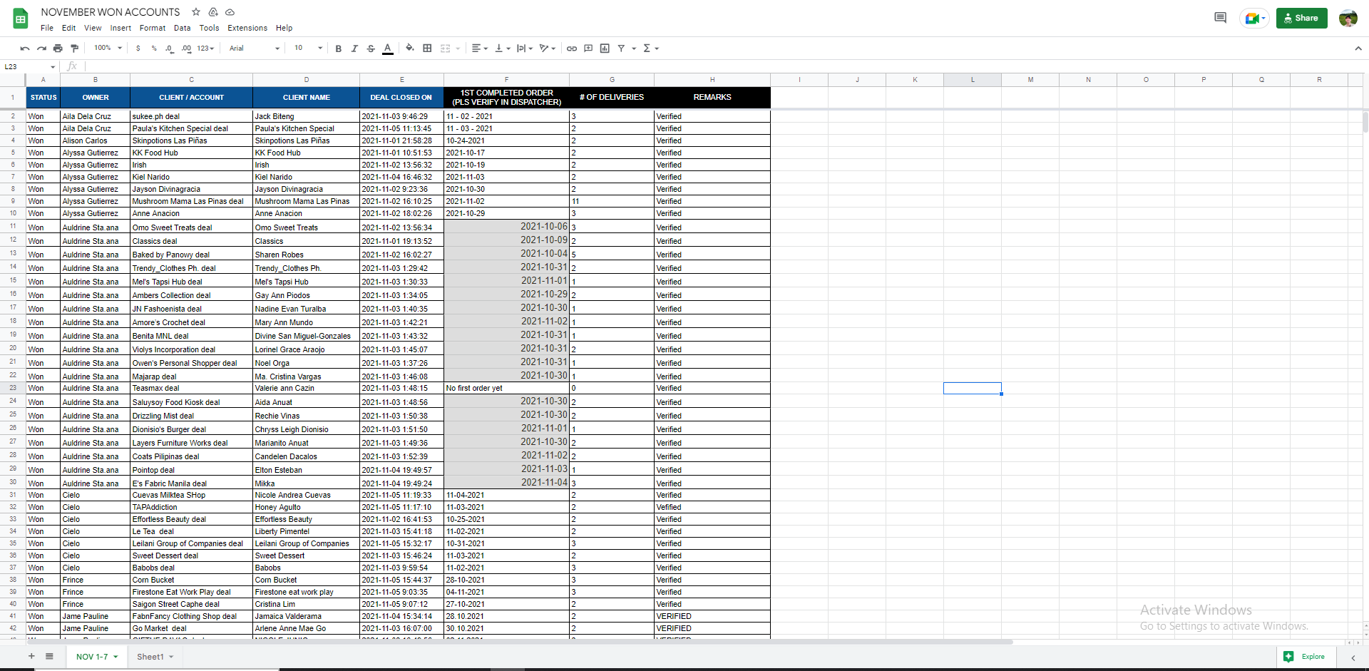The height and width of the screenshot is (671, 1369).
Task: Open the borders menu
Action: click(x=427, y=48)
